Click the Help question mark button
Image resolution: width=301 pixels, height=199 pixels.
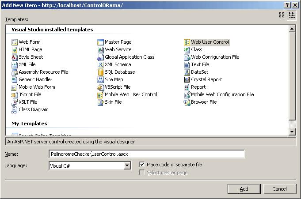(287, 5)
